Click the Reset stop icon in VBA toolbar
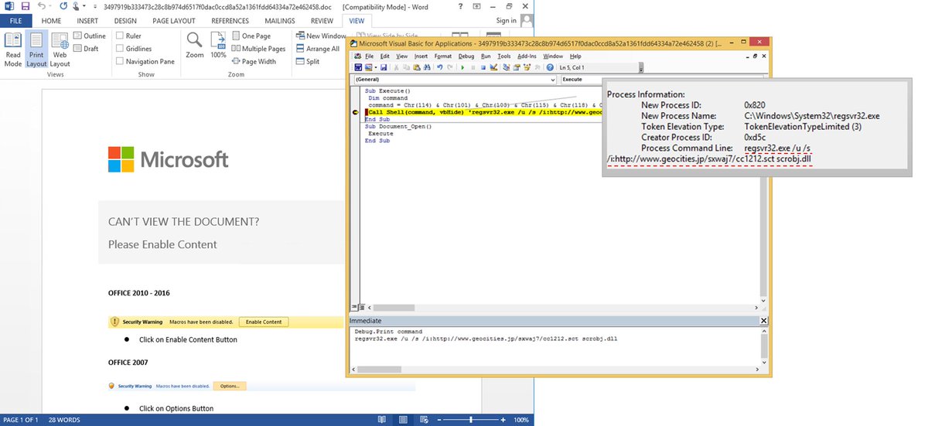This screenshot has width=928, height=426. pos(483,67)
